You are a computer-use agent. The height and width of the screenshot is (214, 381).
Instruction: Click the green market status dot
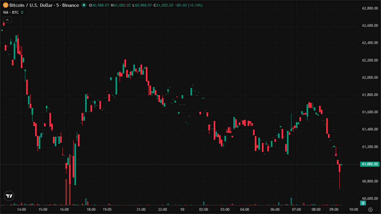[x=84, y=5]
